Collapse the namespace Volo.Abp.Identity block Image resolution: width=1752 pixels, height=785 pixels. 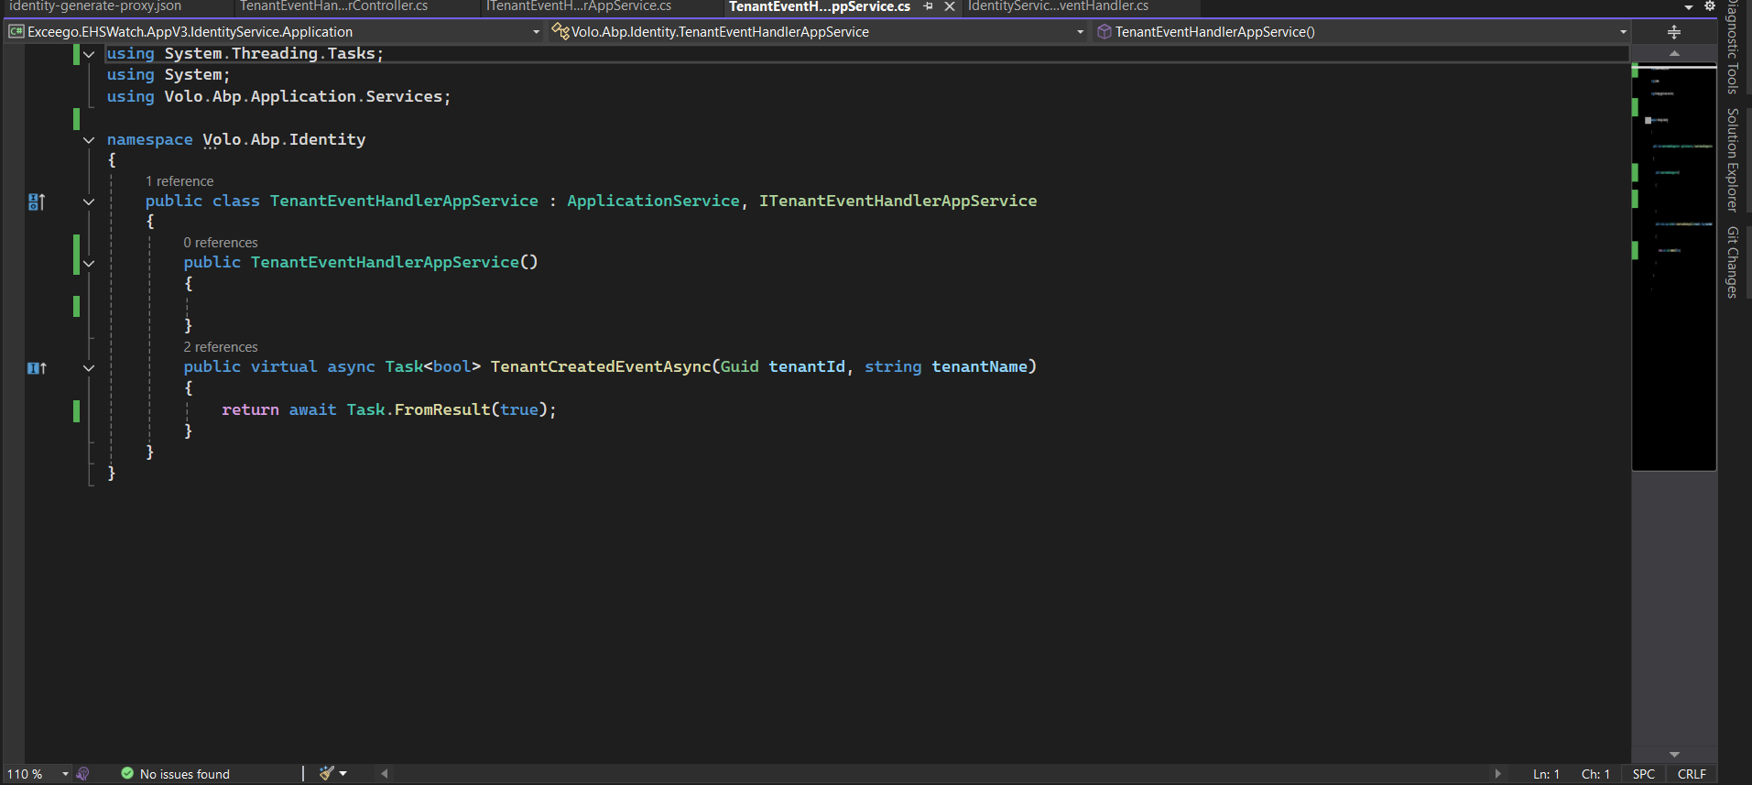(89, 140)
